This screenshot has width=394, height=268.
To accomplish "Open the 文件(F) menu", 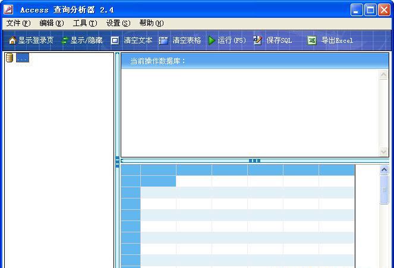I will (18, 23).
